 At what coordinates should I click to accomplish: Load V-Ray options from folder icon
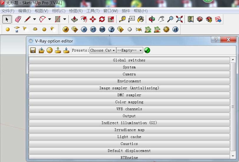tap(42, 50)
